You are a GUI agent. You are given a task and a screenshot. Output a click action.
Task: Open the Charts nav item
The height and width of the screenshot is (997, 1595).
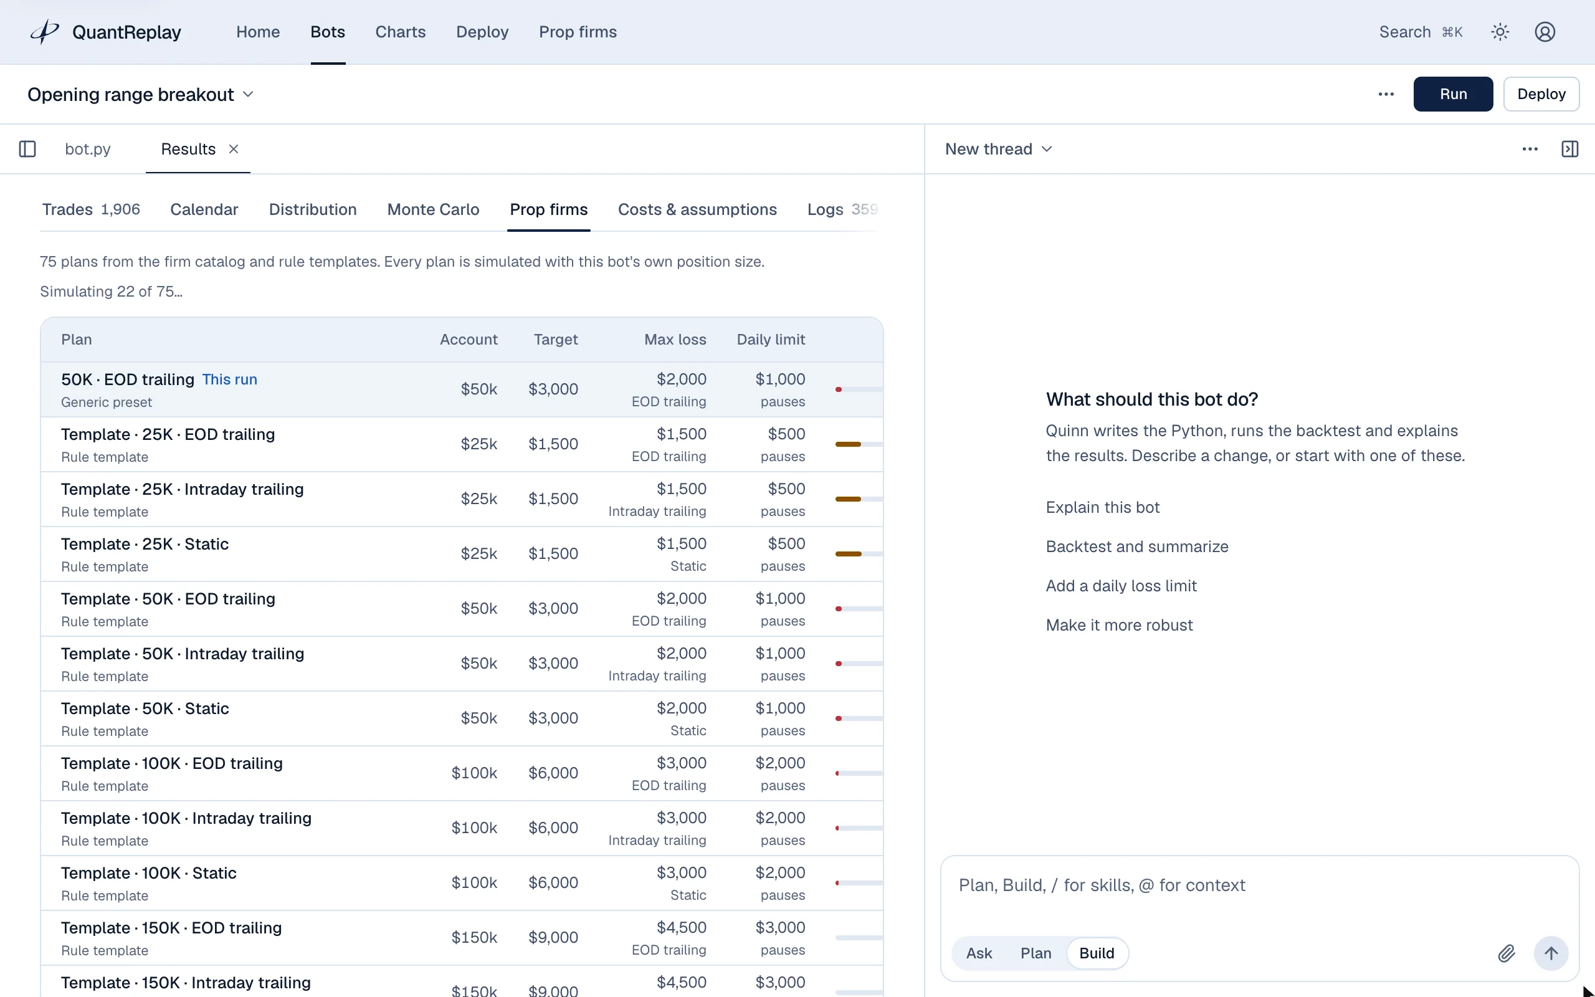click(400, 32)
